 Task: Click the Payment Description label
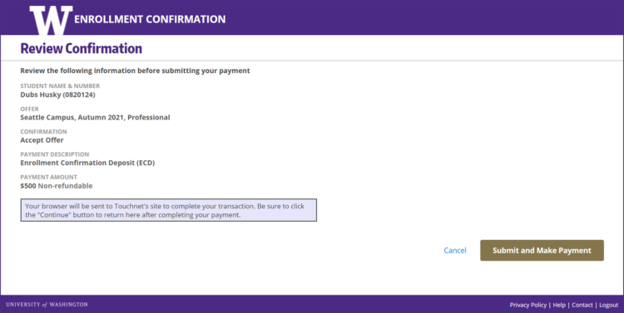tap(55, 154)
